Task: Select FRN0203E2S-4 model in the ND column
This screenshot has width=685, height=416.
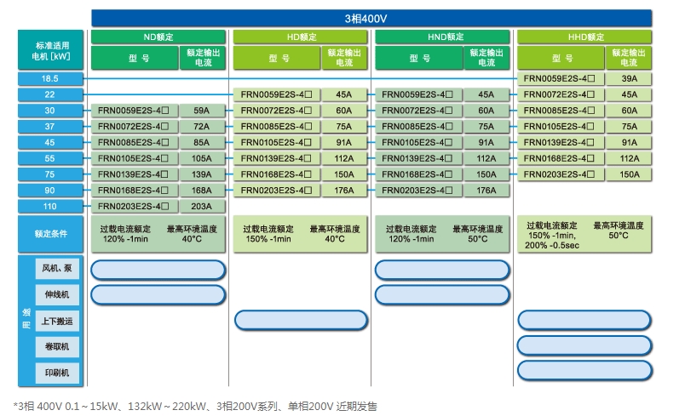Action: coord(133,206)
